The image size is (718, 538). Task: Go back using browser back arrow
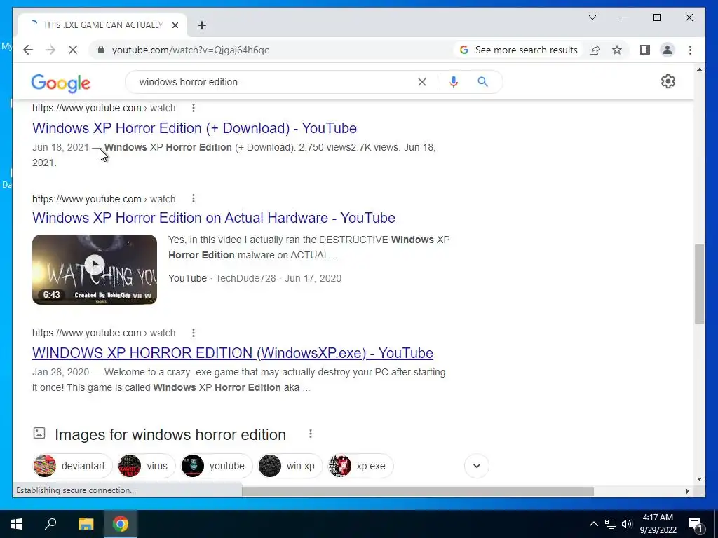click(x=28, y=50)
